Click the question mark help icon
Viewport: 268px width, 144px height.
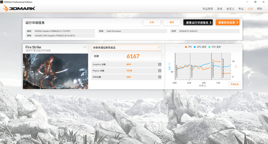159,48
